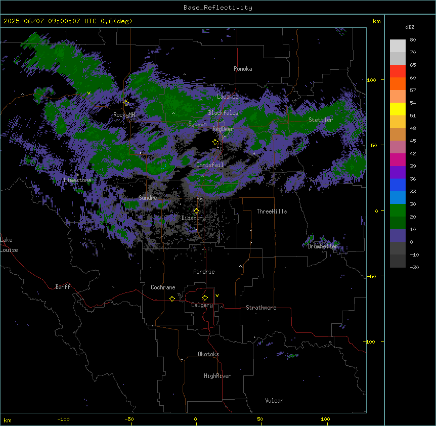Image resolution: width=436 pixels, height=426 pixels.
Task: Click the Okotoks town label
Action: (208, 354)
